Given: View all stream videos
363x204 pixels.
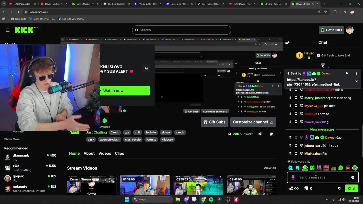Looking at the screenshot, I should click(270, 168).
